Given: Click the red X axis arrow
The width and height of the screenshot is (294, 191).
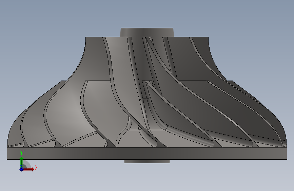Looking at the screenshot, I should point(28,169).
